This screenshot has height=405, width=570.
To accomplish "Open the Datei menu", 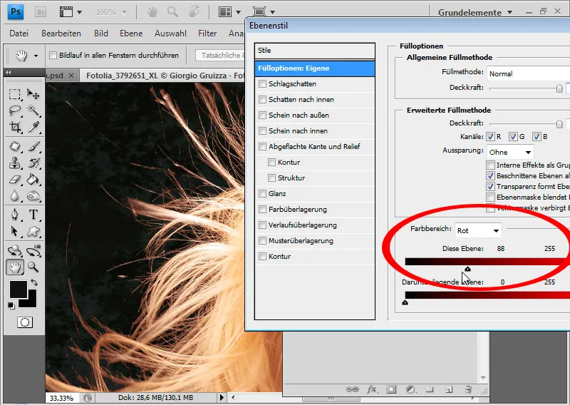I will [x=19, y=34].
